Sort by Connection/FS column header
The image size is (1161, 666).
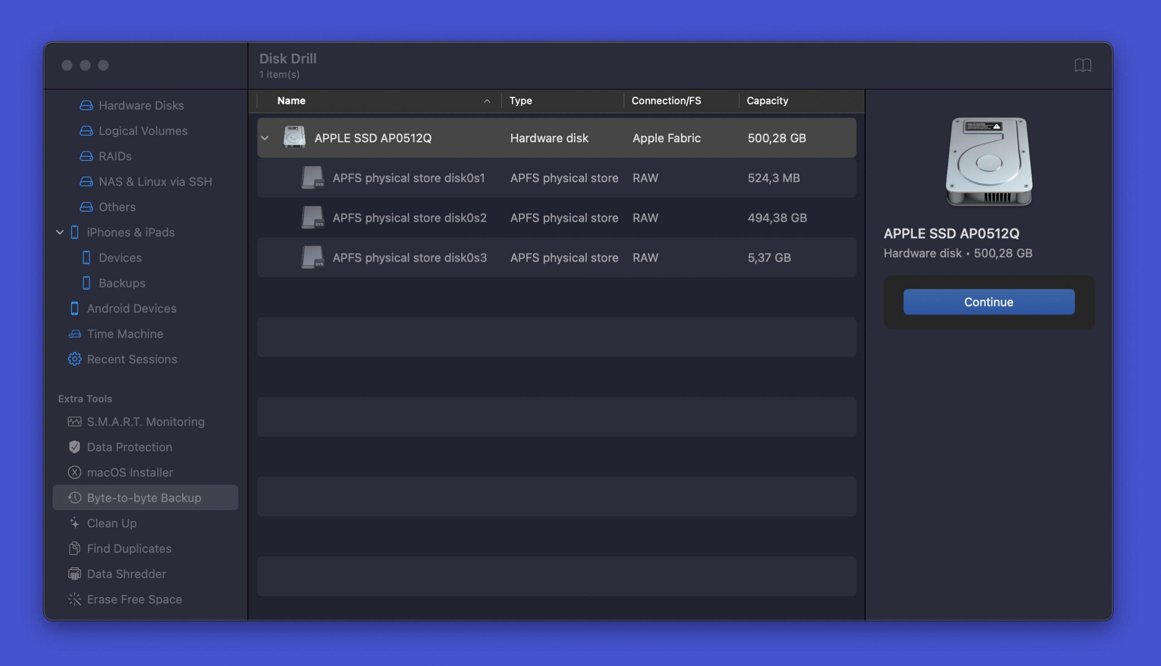pos(666,101)
